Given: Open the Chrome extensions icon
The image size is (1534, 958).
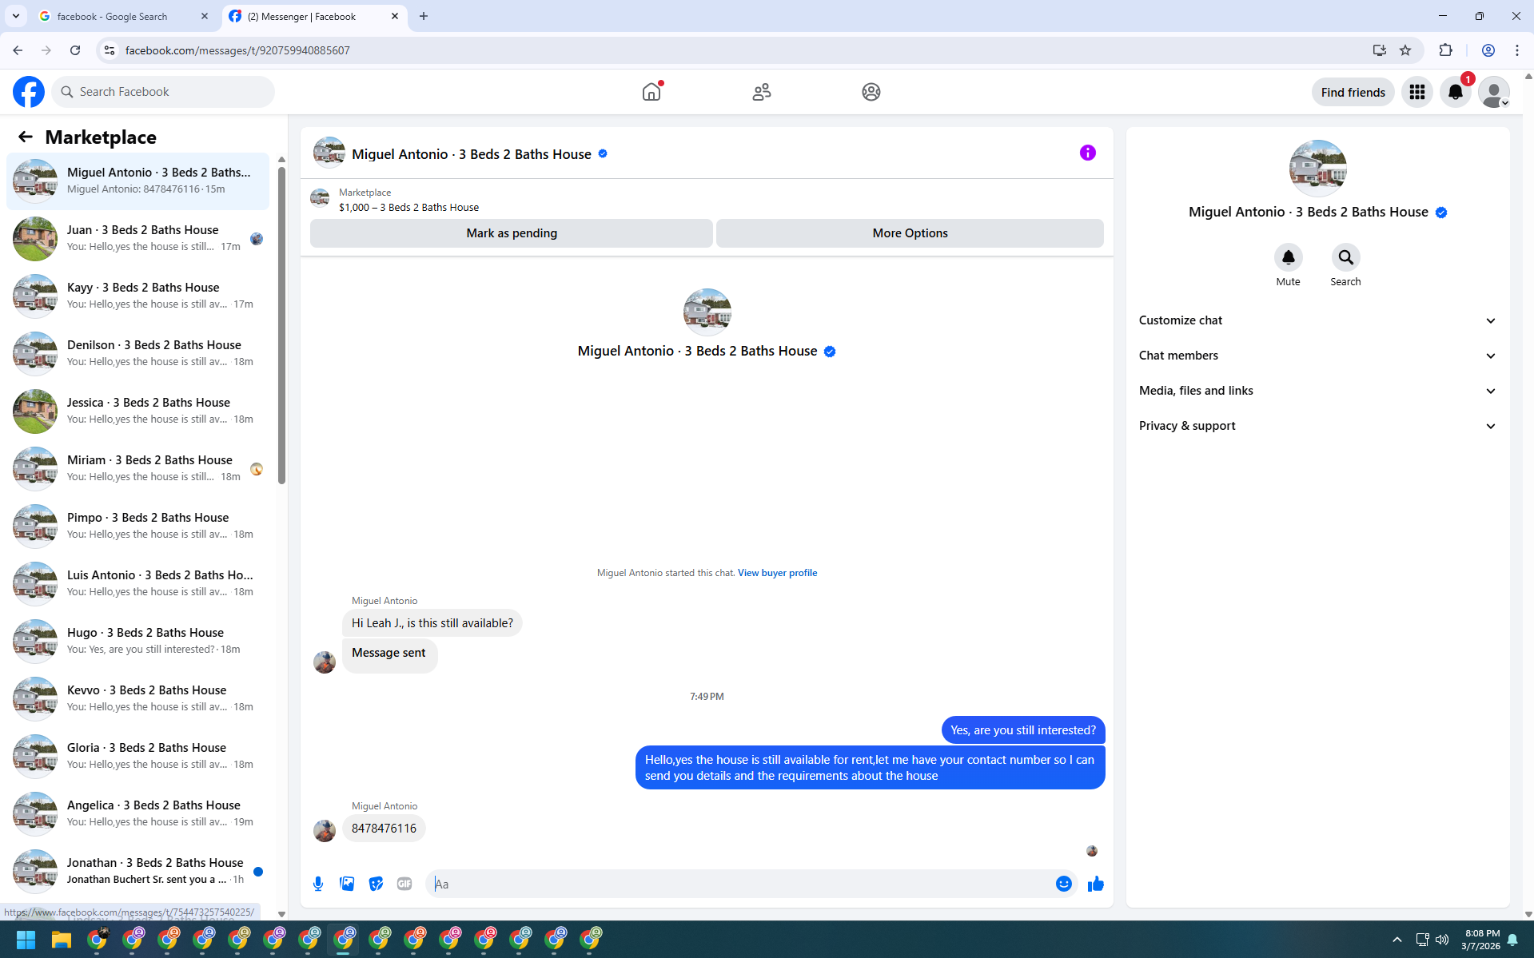Looking at the screenshot, I should [x=1445, y=50].
